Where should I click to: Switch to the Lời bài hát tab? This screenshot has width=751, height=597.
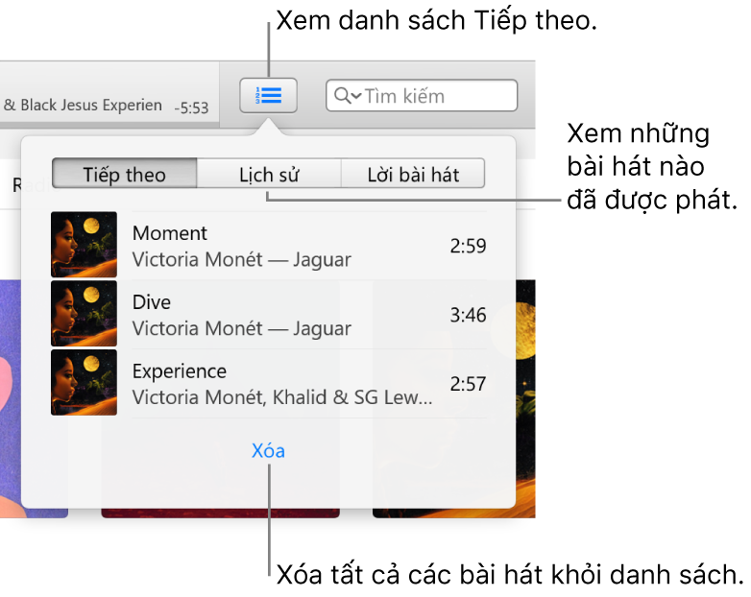point(413,174)
